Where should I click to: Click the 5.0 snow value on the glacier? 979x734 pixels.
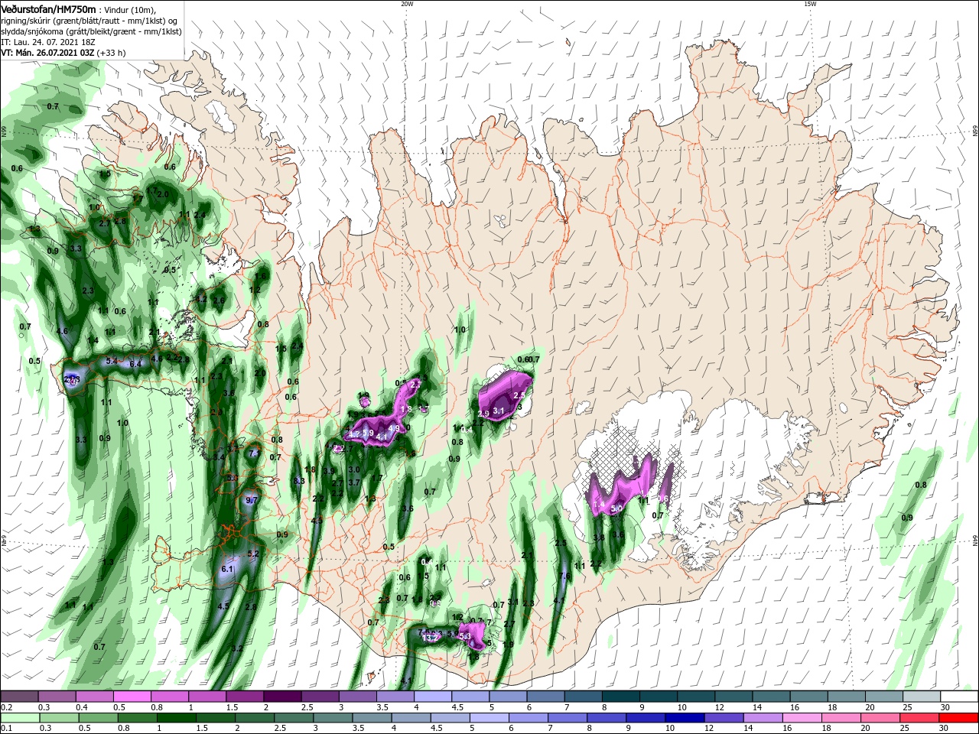(618, 508)
